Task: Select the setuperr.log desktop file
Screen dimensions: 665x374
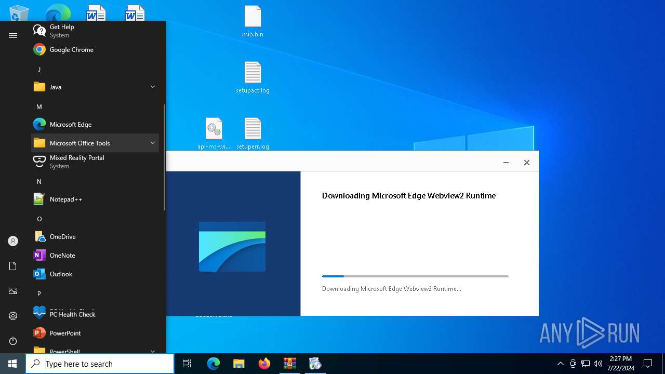Action: [x=252, y=133]
